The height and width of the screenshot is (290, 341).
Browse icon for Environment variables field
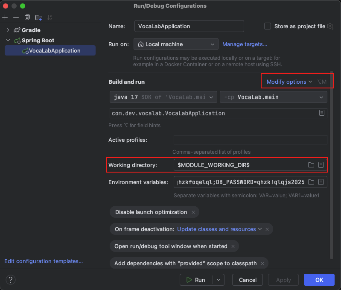(x=311, y=182)
